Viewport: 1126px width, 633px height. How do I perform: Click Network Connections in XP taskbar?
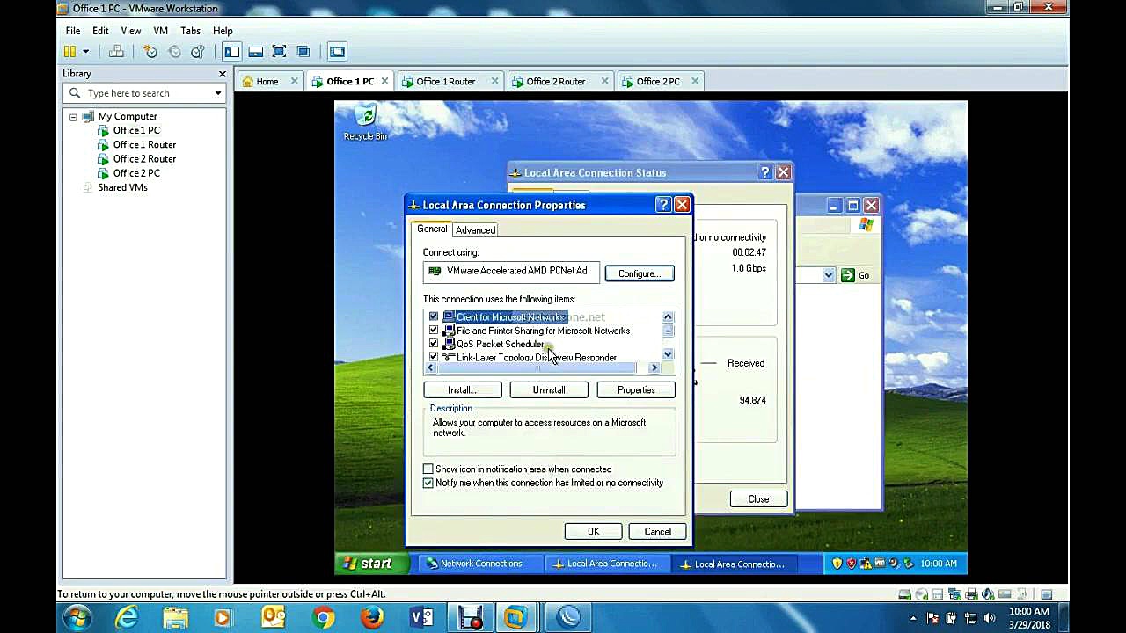pos(480,564)
